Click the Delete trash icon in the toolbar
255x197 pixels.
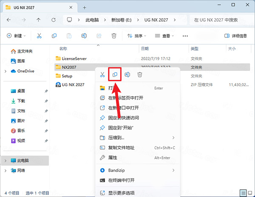[x=114, y=36]
